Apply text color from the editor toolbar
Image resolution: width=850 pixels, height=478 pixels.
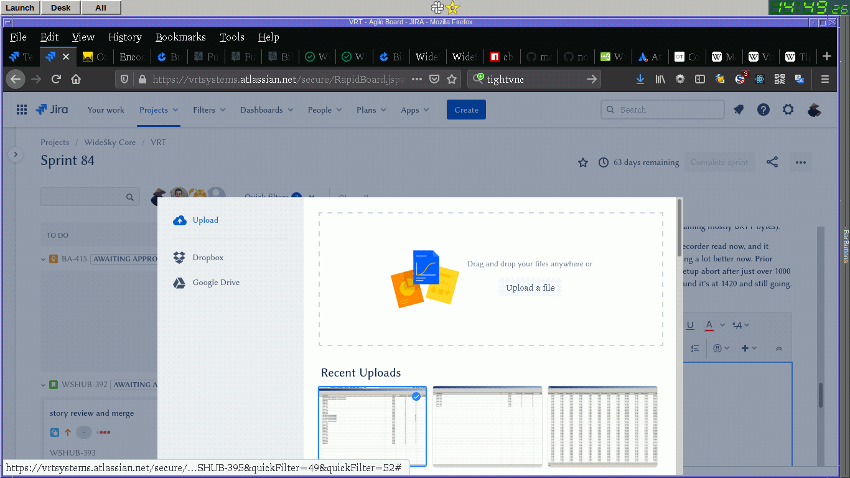710,325
